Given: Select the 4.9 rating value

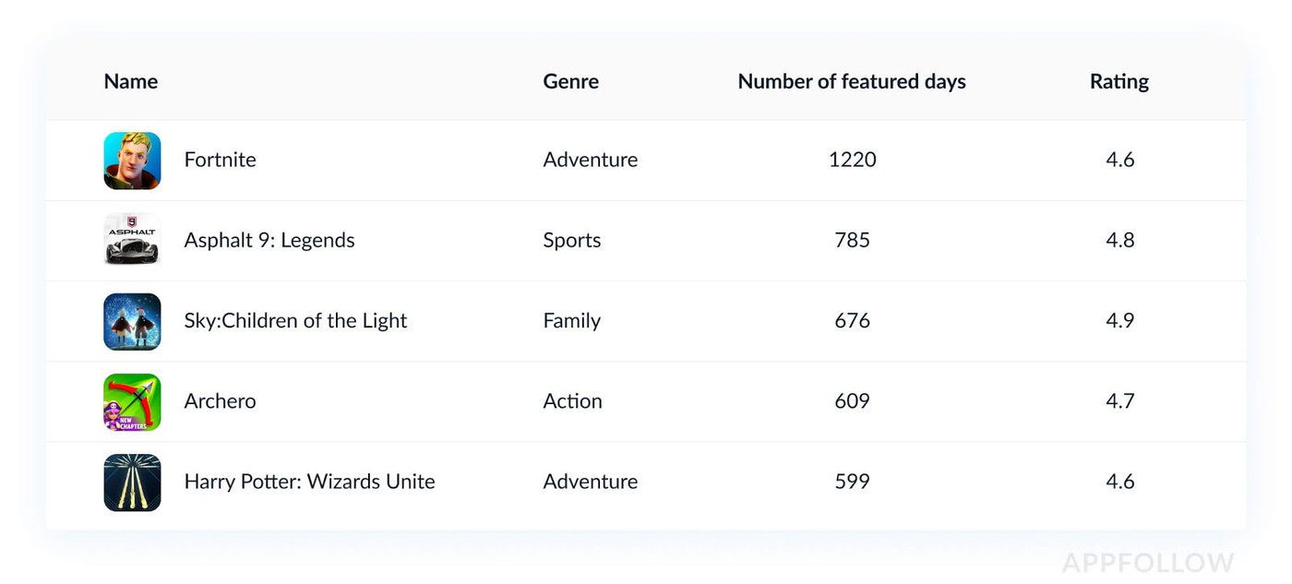Looking at the screenshot, I should [1119, 320].
